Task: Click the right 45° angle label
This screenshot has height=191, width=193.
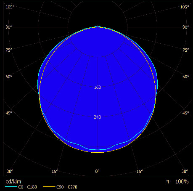Action: pyautogui.click(x=185, y=113)
